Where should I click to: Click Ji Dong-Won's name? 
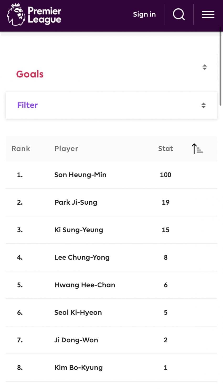(x=76, y=340)
